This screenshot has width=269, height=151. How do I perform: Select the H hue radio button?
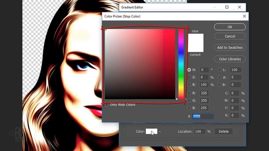click(x=189, y=70)
